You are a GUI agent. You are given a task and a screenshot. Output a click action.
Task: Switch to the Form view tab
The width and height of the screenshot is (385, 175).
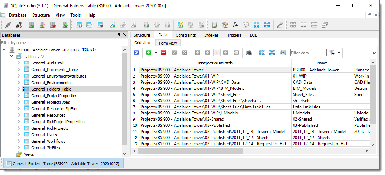pyautogui.click(x=168, y=43)
